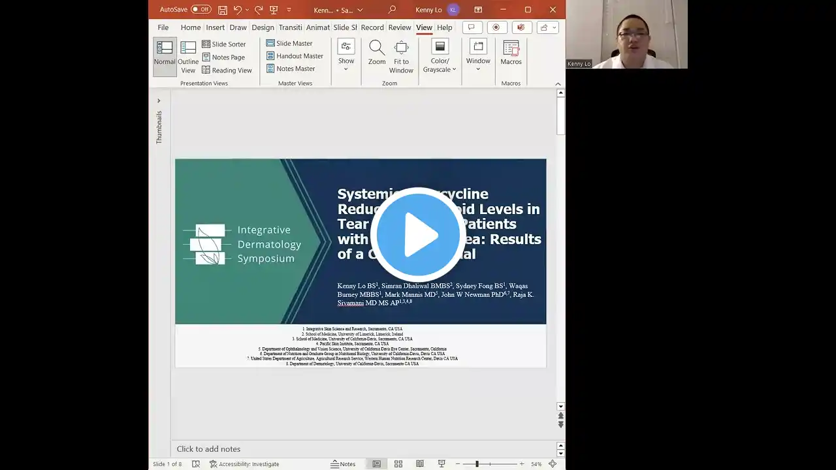Expand the Show group dropdown

pos(346,55)
